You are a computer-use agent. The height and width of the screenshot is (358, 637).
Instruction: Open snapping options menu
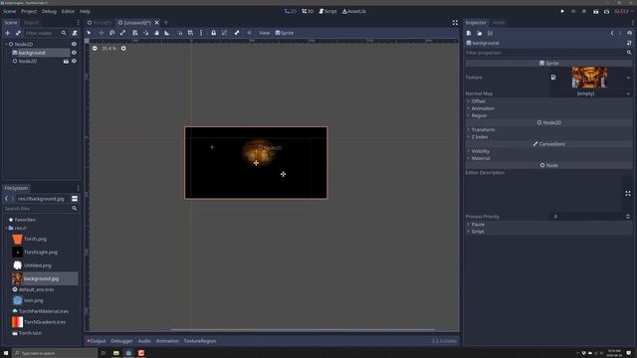(201, 33)
